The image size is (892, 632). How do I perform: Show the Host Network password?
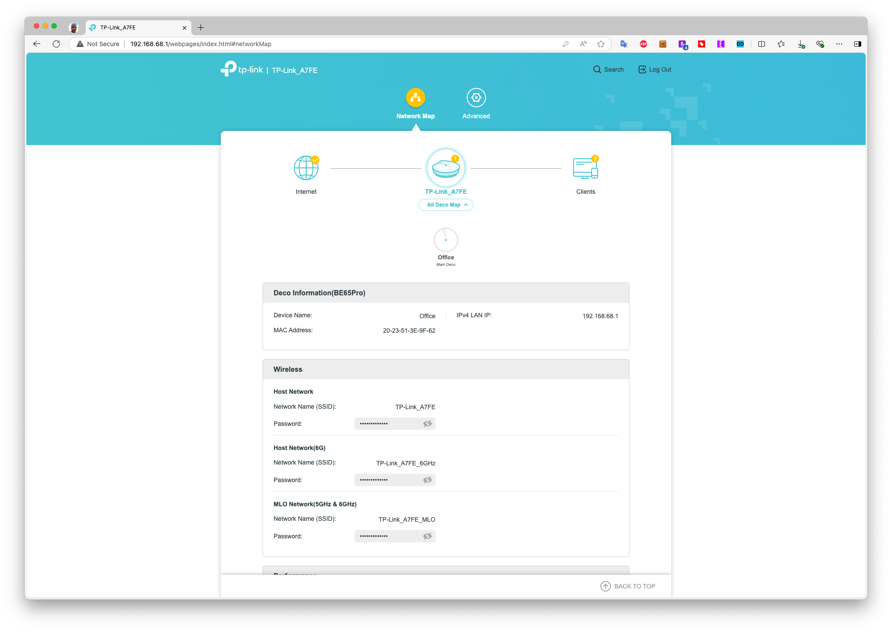pos(428,424)
